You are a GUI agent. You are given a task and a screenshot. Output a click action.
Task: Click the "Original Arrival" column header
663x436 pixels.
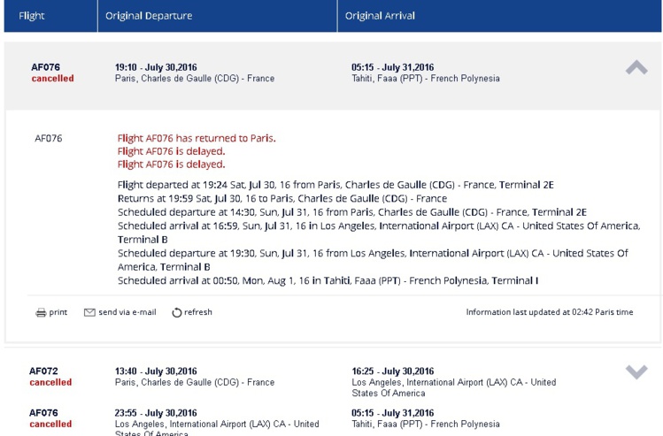[380, 16]
